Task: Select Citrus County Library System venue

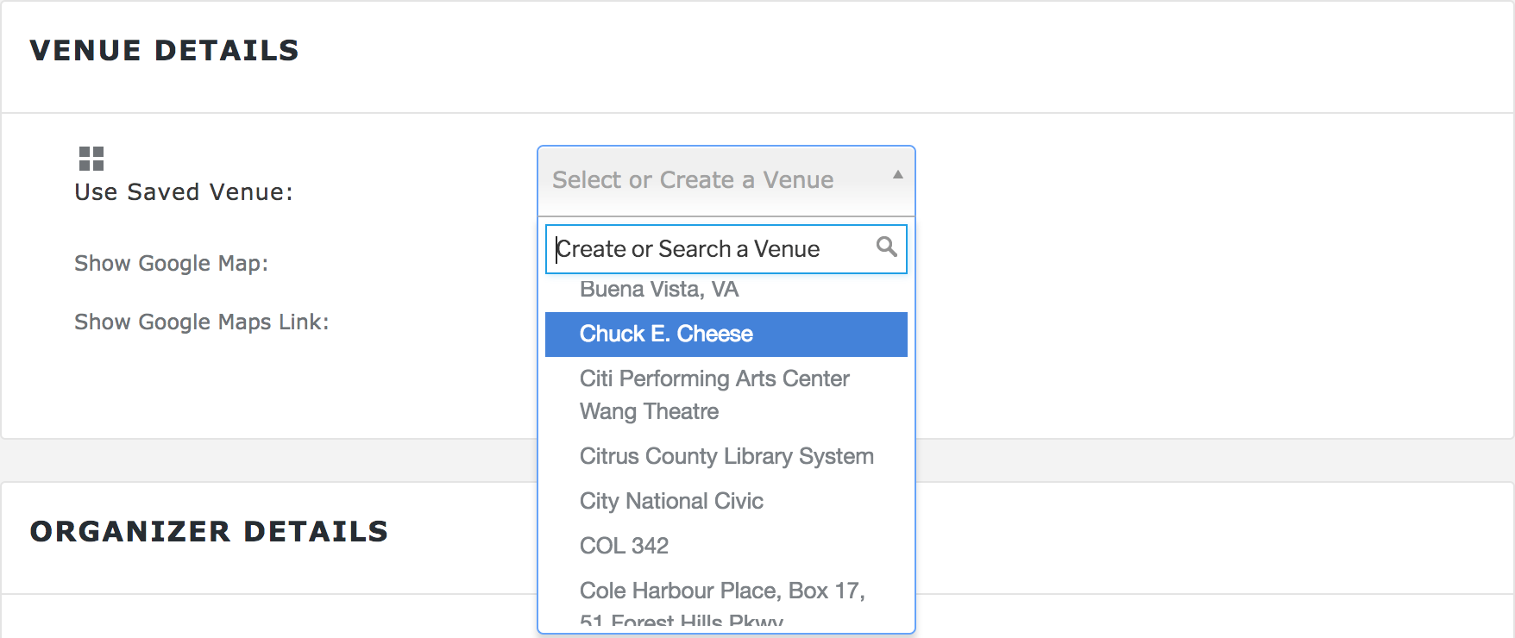Action: 726,456
